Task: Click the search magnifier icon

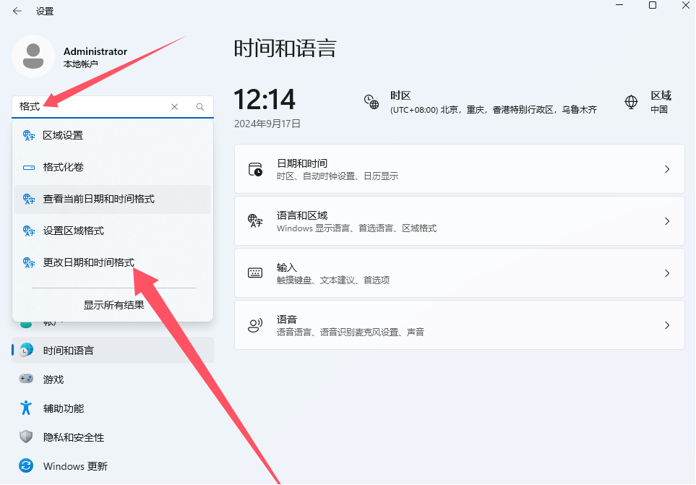Action: 199,106
